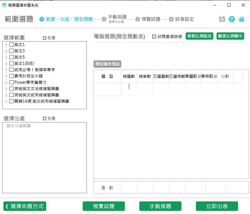Check the 英文1(B版) checkbox
Viewport: 250px width, 214px height.
11,64
